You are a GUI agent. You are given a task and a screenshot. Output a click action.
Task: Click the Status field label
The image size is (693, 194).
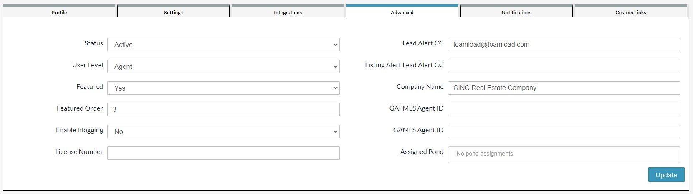pos(94,43)
